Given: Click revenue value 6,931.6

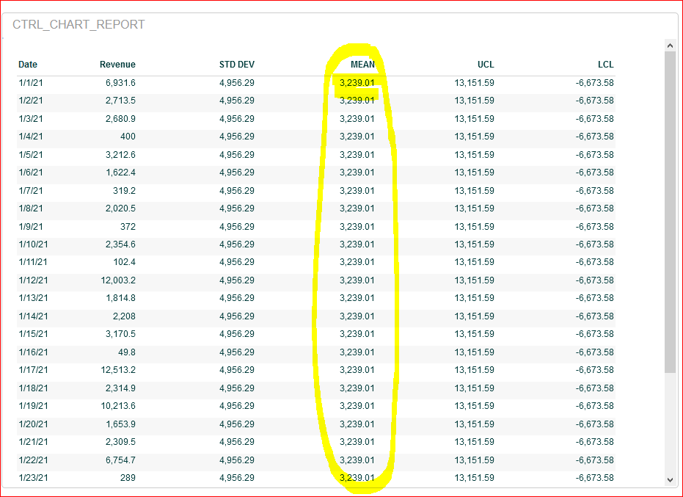Looking at the screenshot, I should coord(120,83).
